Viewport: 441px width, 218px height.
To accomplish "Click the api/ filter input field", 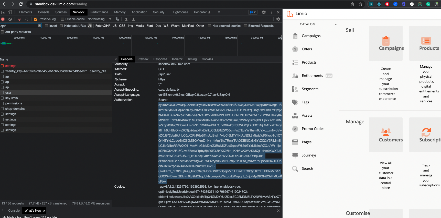I will [x=18, y=26].
